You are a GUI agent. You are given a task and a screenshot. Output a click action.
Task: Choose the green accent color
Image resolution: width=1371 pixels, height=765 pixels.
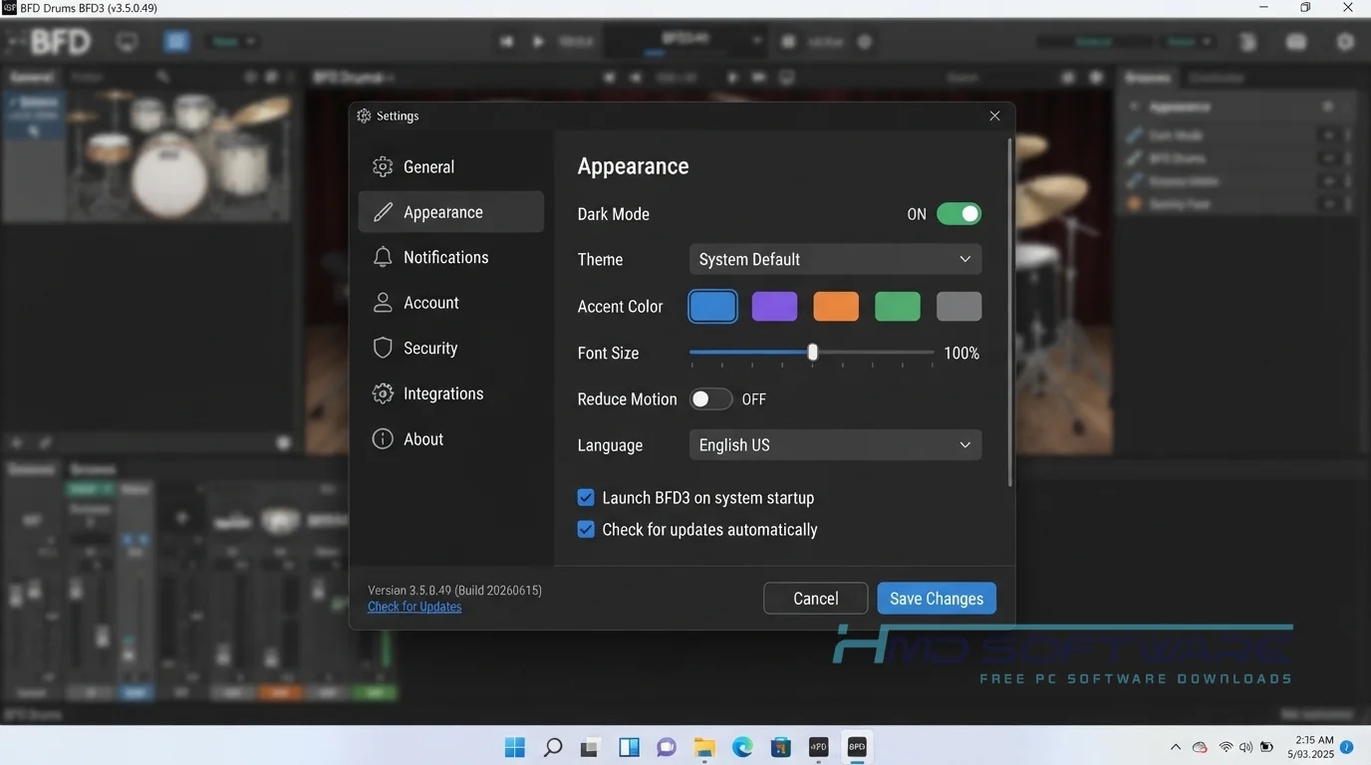pyautogui.click(x=898, y=307)
